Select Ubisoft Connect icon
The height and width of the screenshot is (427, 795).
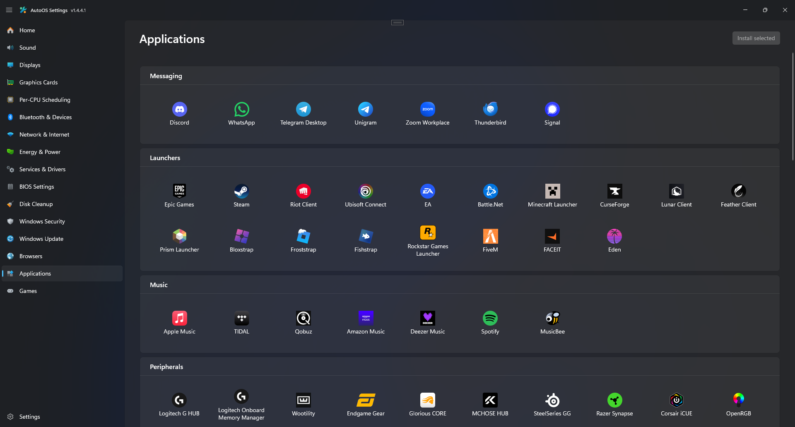pos(366,191)
